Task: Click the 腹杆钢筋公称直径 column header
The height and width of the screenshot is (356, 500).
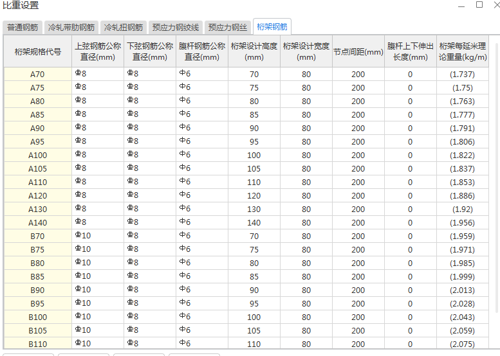Action: (x=202, y=51)
